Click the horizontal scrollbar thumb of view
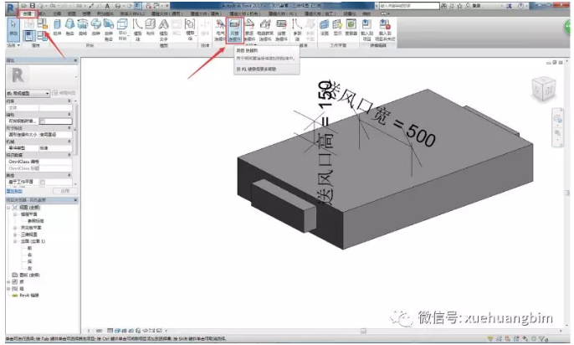 tap(363, 331)
